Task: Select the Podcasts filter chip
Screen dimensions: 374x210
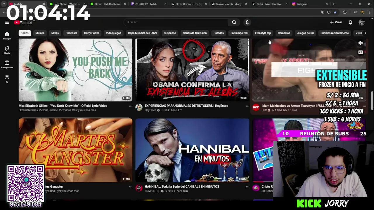Action: click(71, 33)
